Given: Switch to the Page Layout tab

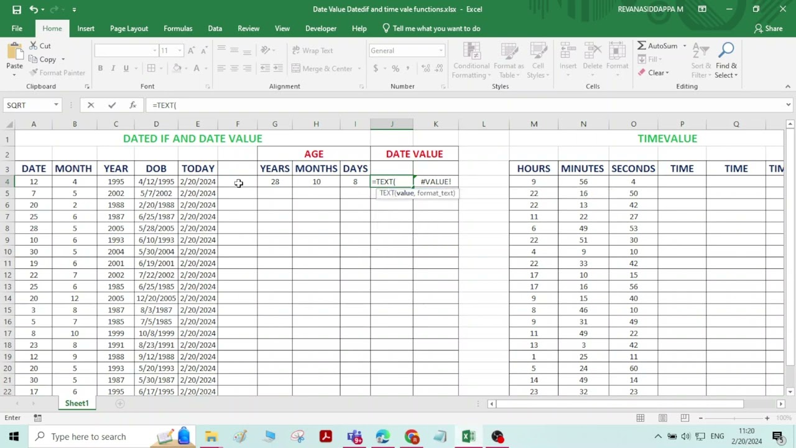Looking at the screenshot, I should [x=129, y=29].
